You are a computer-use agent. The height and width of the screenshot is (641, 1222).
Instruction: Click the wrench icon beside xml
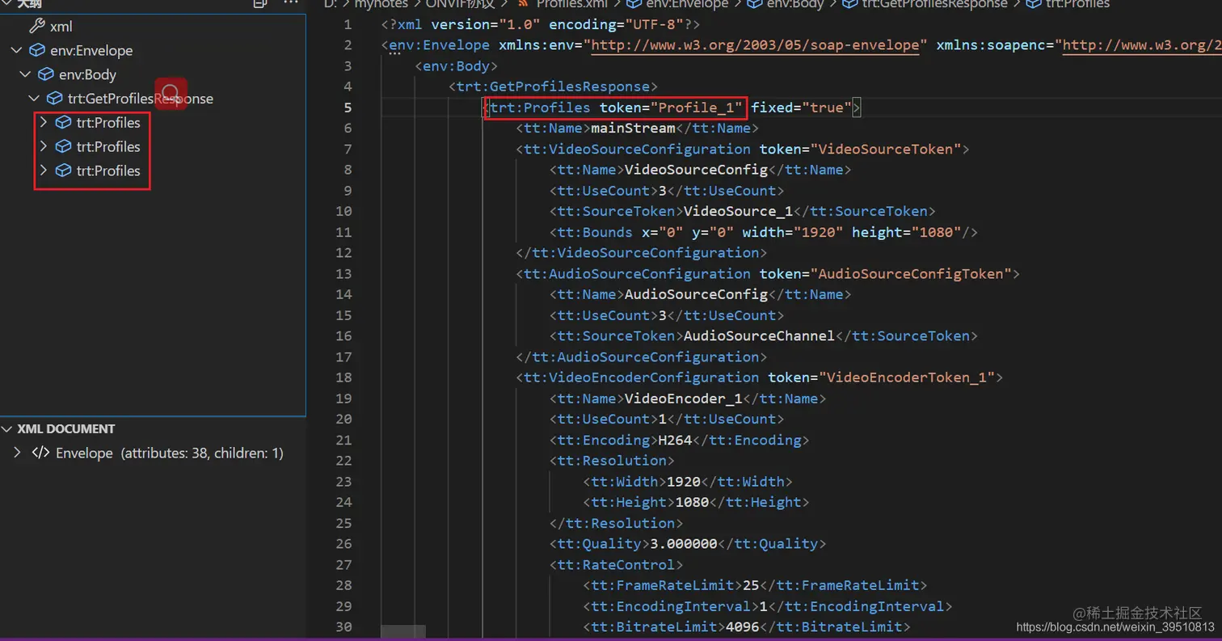click(x=36, y=27)
